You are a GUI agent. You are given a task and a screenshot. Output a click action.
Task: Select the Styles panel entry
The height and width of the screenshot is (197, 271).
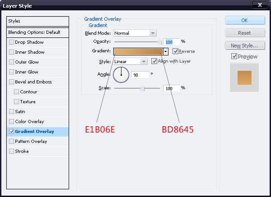click(x=37, y=21)
